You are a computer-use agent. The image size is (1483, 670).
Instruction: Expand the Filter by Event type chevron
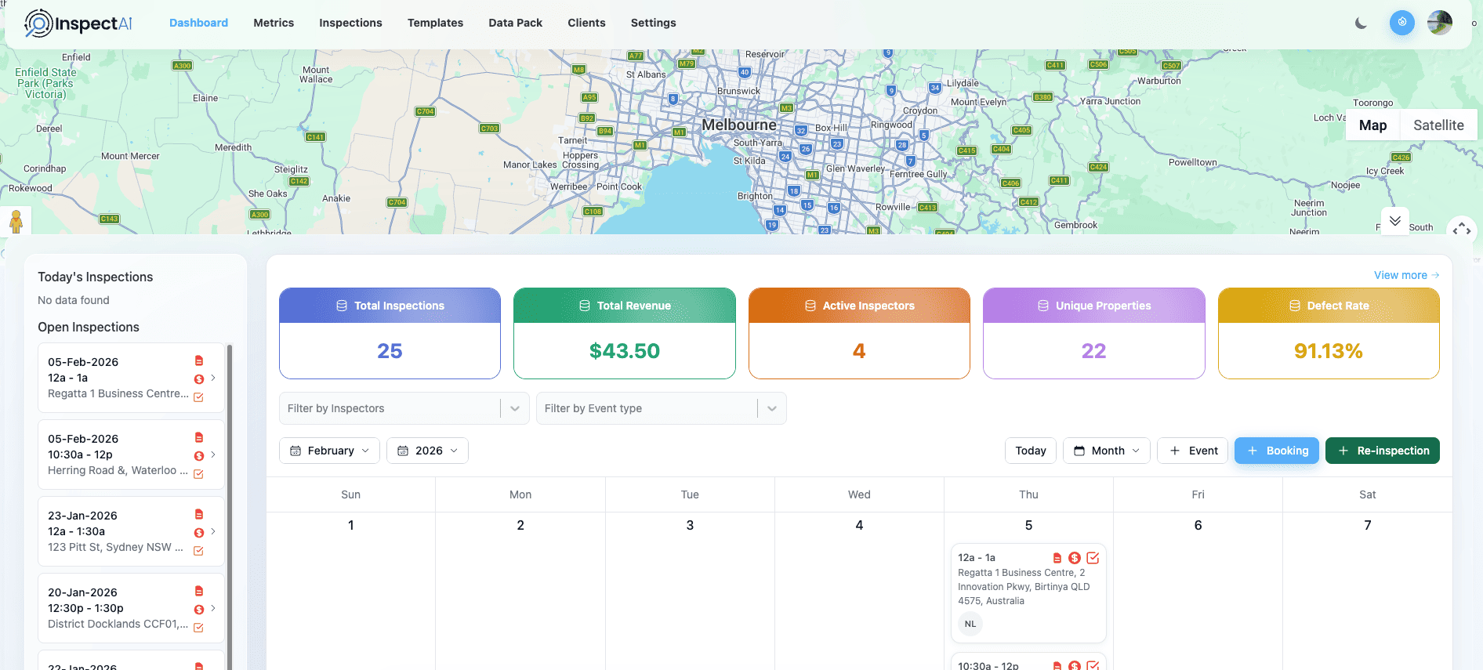pos(772,408)
